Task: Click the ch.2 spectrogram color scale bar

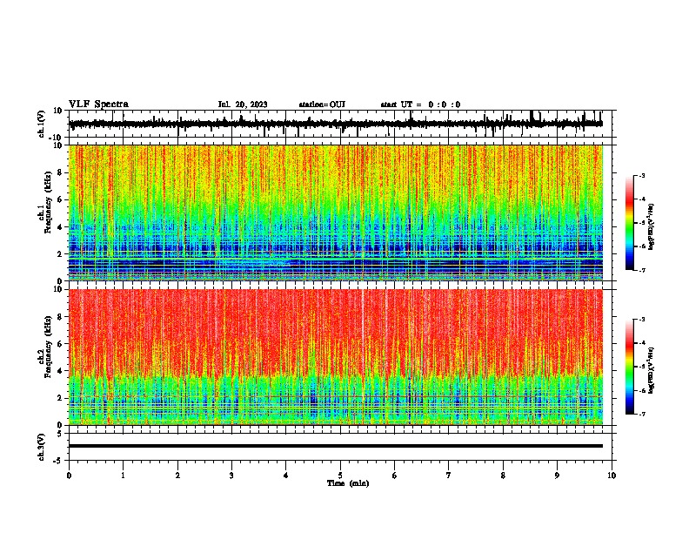Action: (630, 367)
